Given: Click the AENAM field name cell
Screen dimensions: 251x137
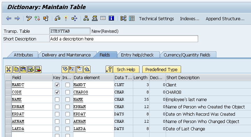Looking at the screenshot, I should tap(32, 122).
